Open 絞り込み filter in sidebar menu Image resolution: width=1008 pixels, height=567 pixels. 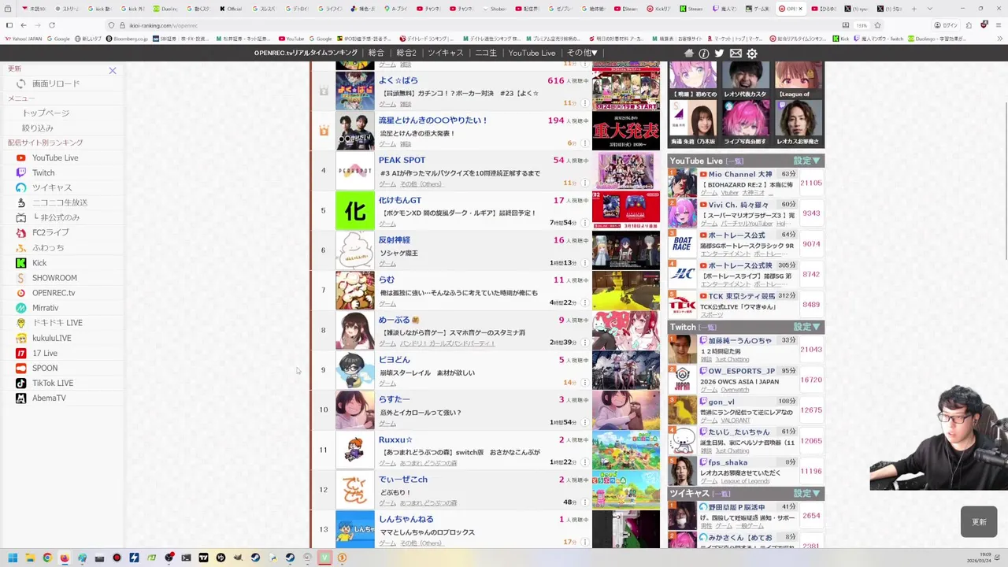[38, 128]
